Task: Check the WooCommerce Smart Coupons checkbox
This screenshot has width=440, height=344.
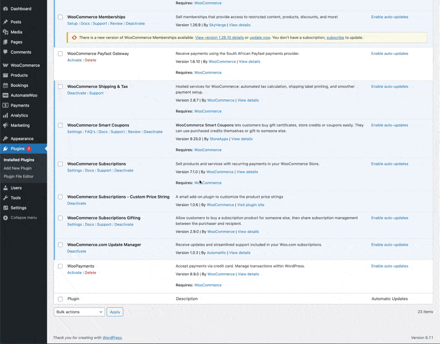Action: pyautogui.click(x=61, y=125)
